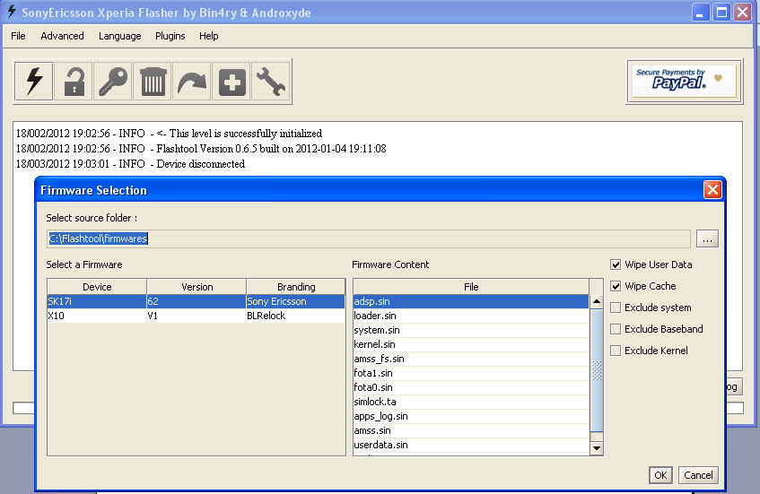Select amss.sin in firmware content
760x494 pixels.
471,430
